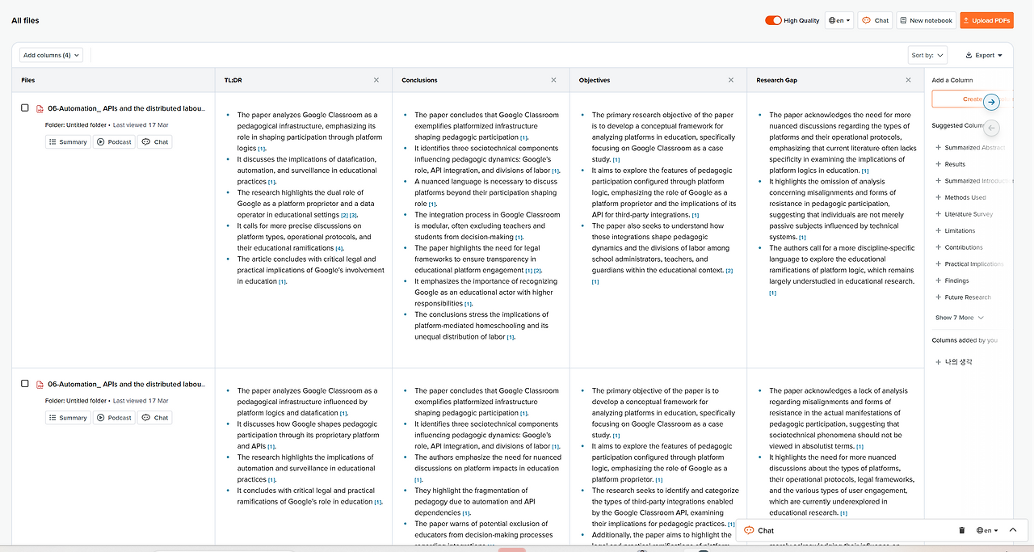Click the right arrow circle in sidebar

click(992, 102)
